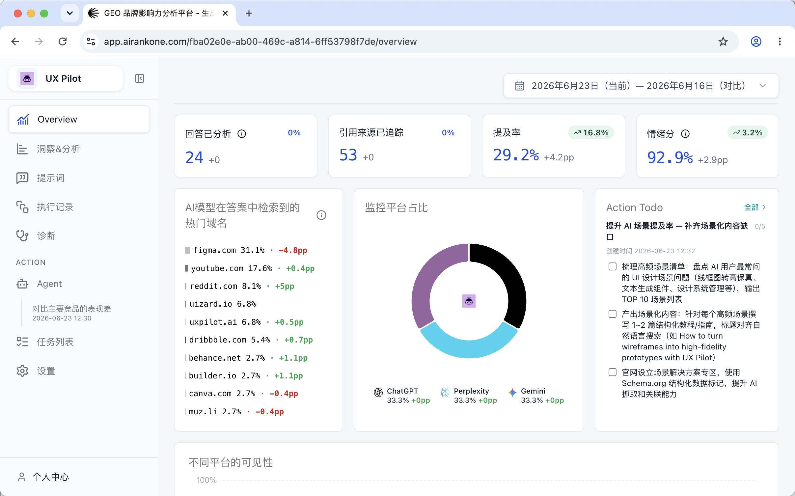Click the cyan Perplexity donut segment

pos(469,348)
